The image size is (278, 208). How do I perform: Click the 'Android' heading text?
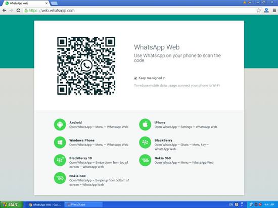75,122
